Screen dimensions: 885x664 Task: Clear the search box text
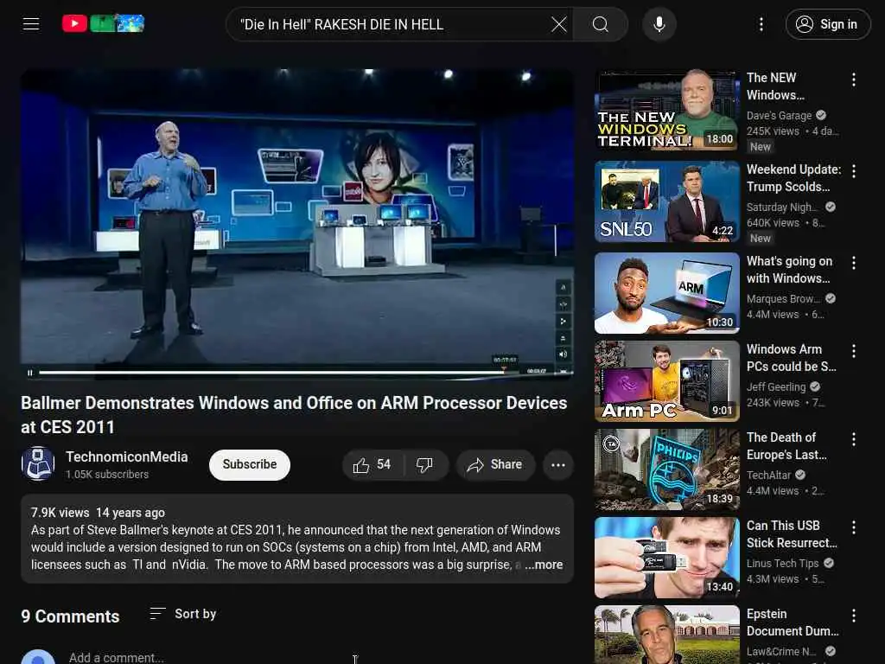click(x=559, y=24)
